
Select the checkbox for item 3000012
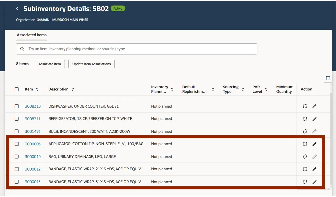click(17, 169)
